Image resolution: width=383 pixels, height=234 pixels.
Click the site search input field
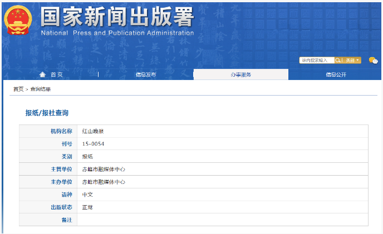[317, 60]
